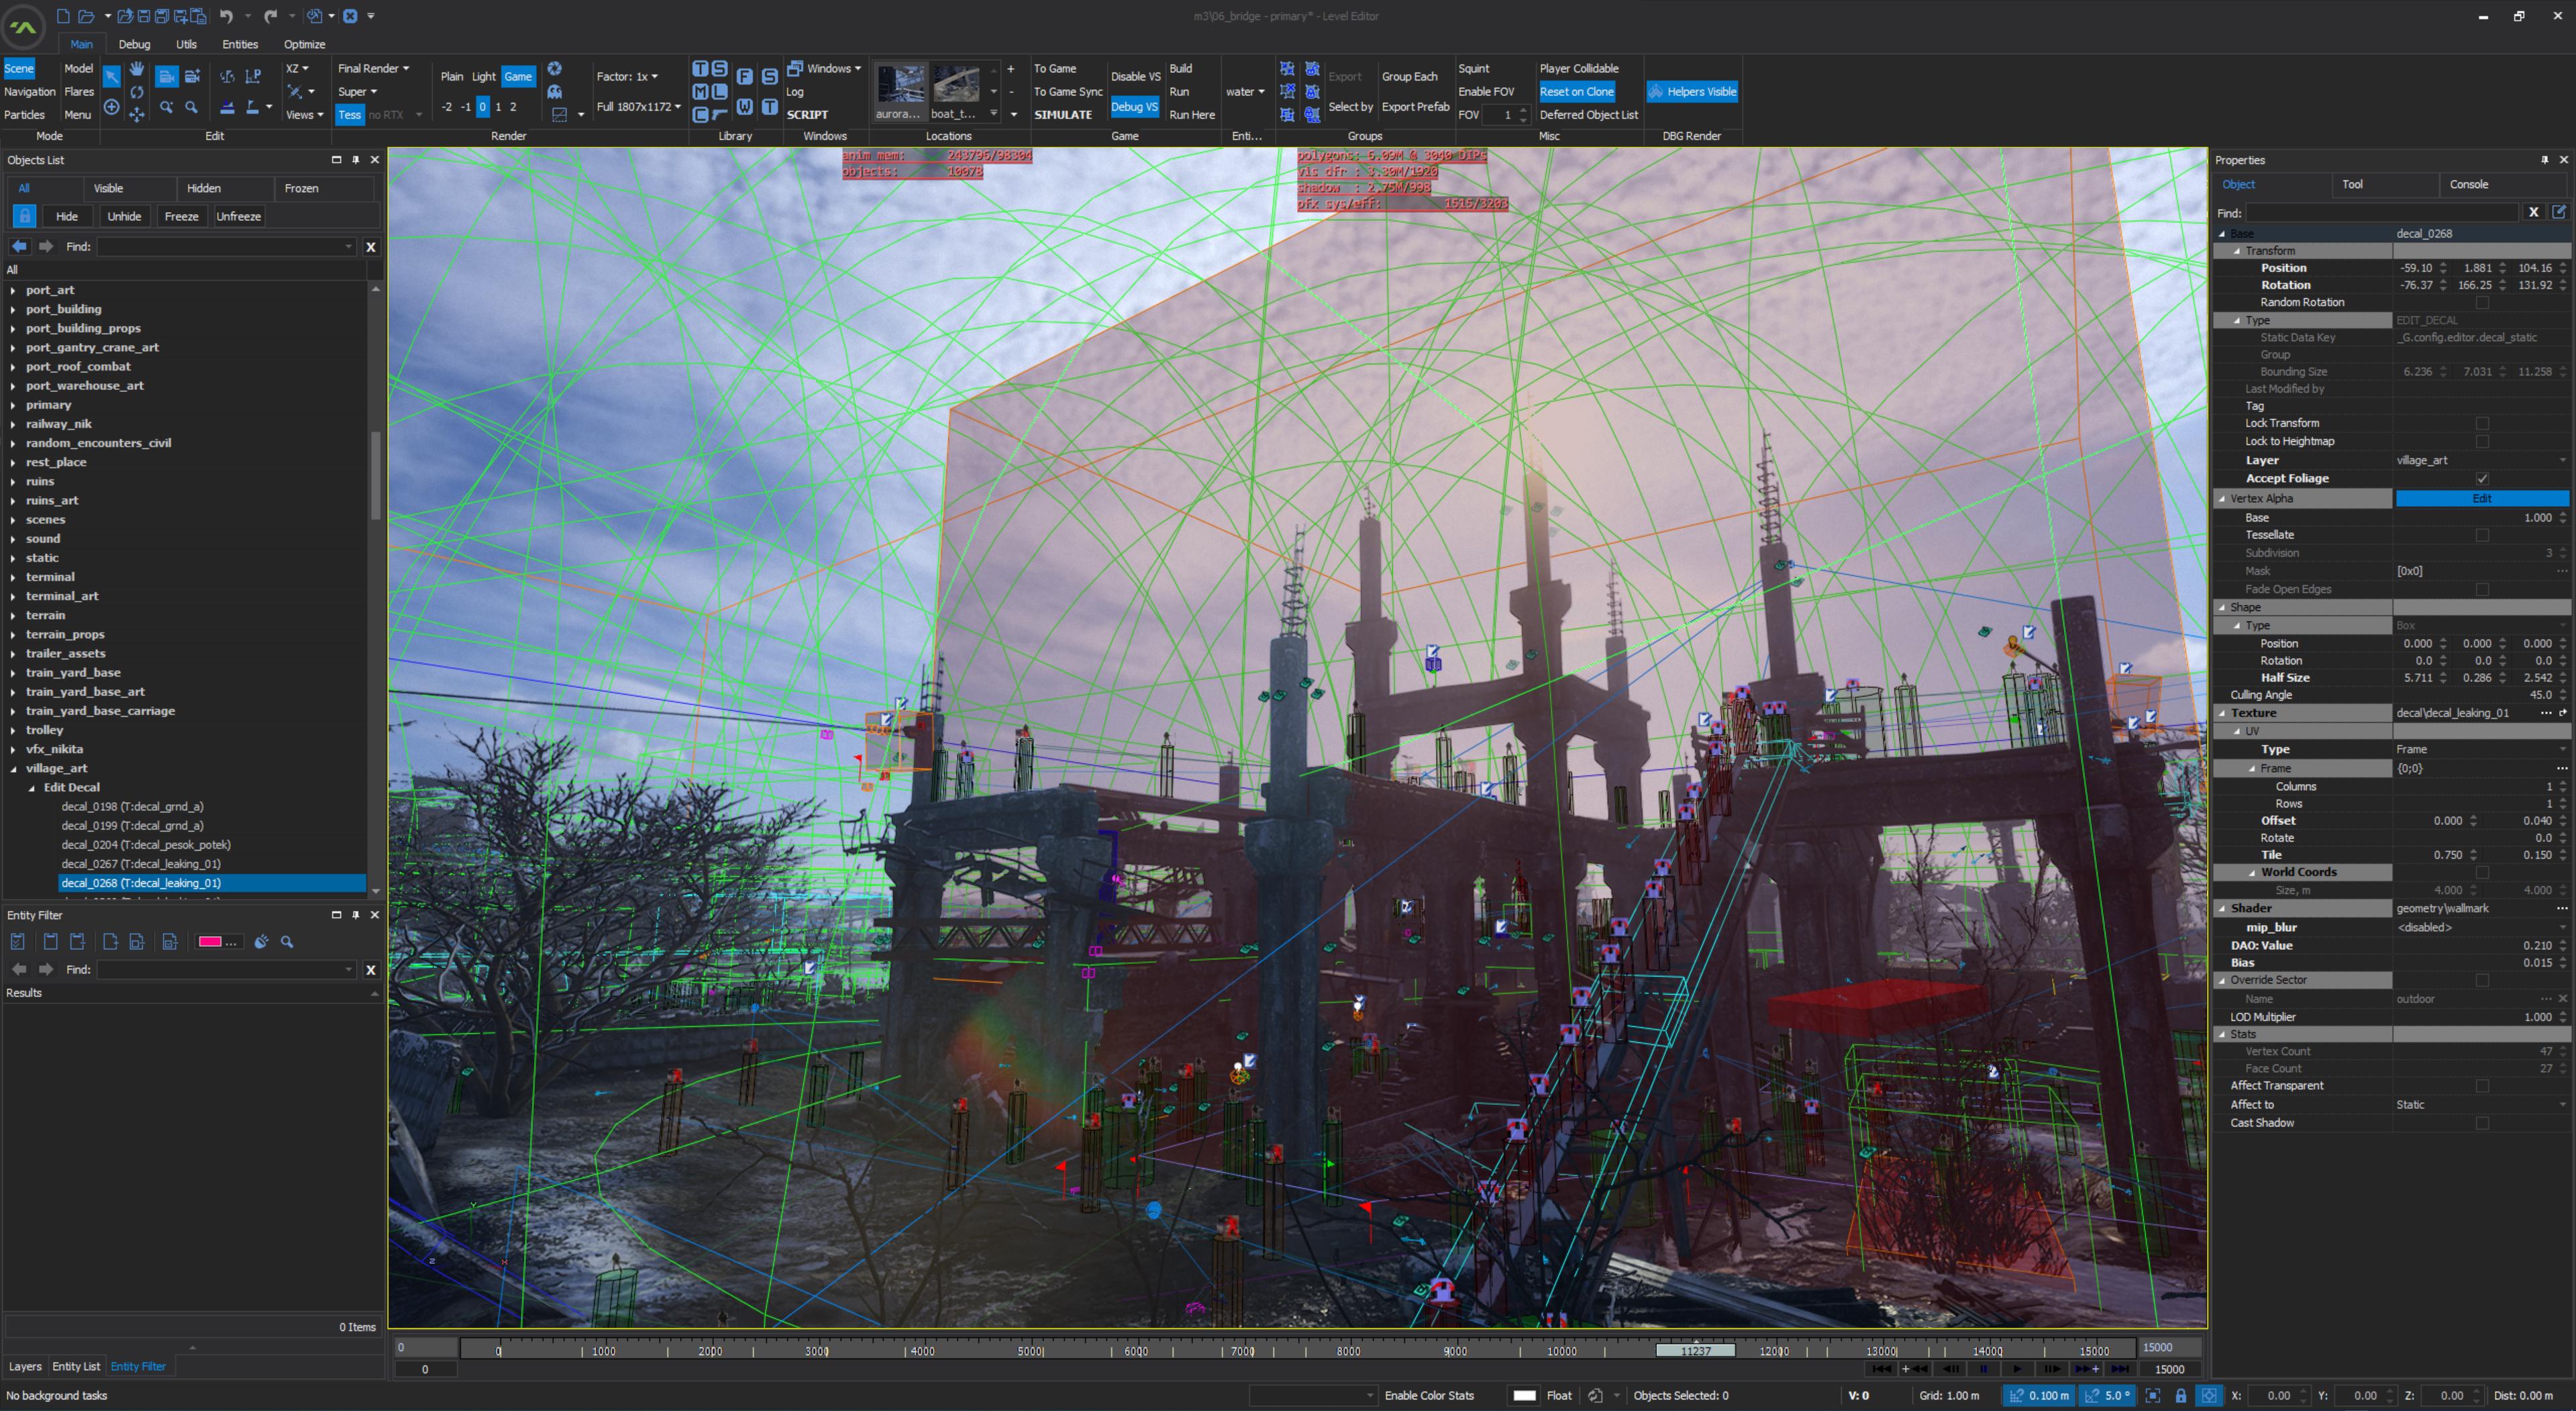
Task: Select decal_0267 in the decal list
Action: (x=140, y=864)
